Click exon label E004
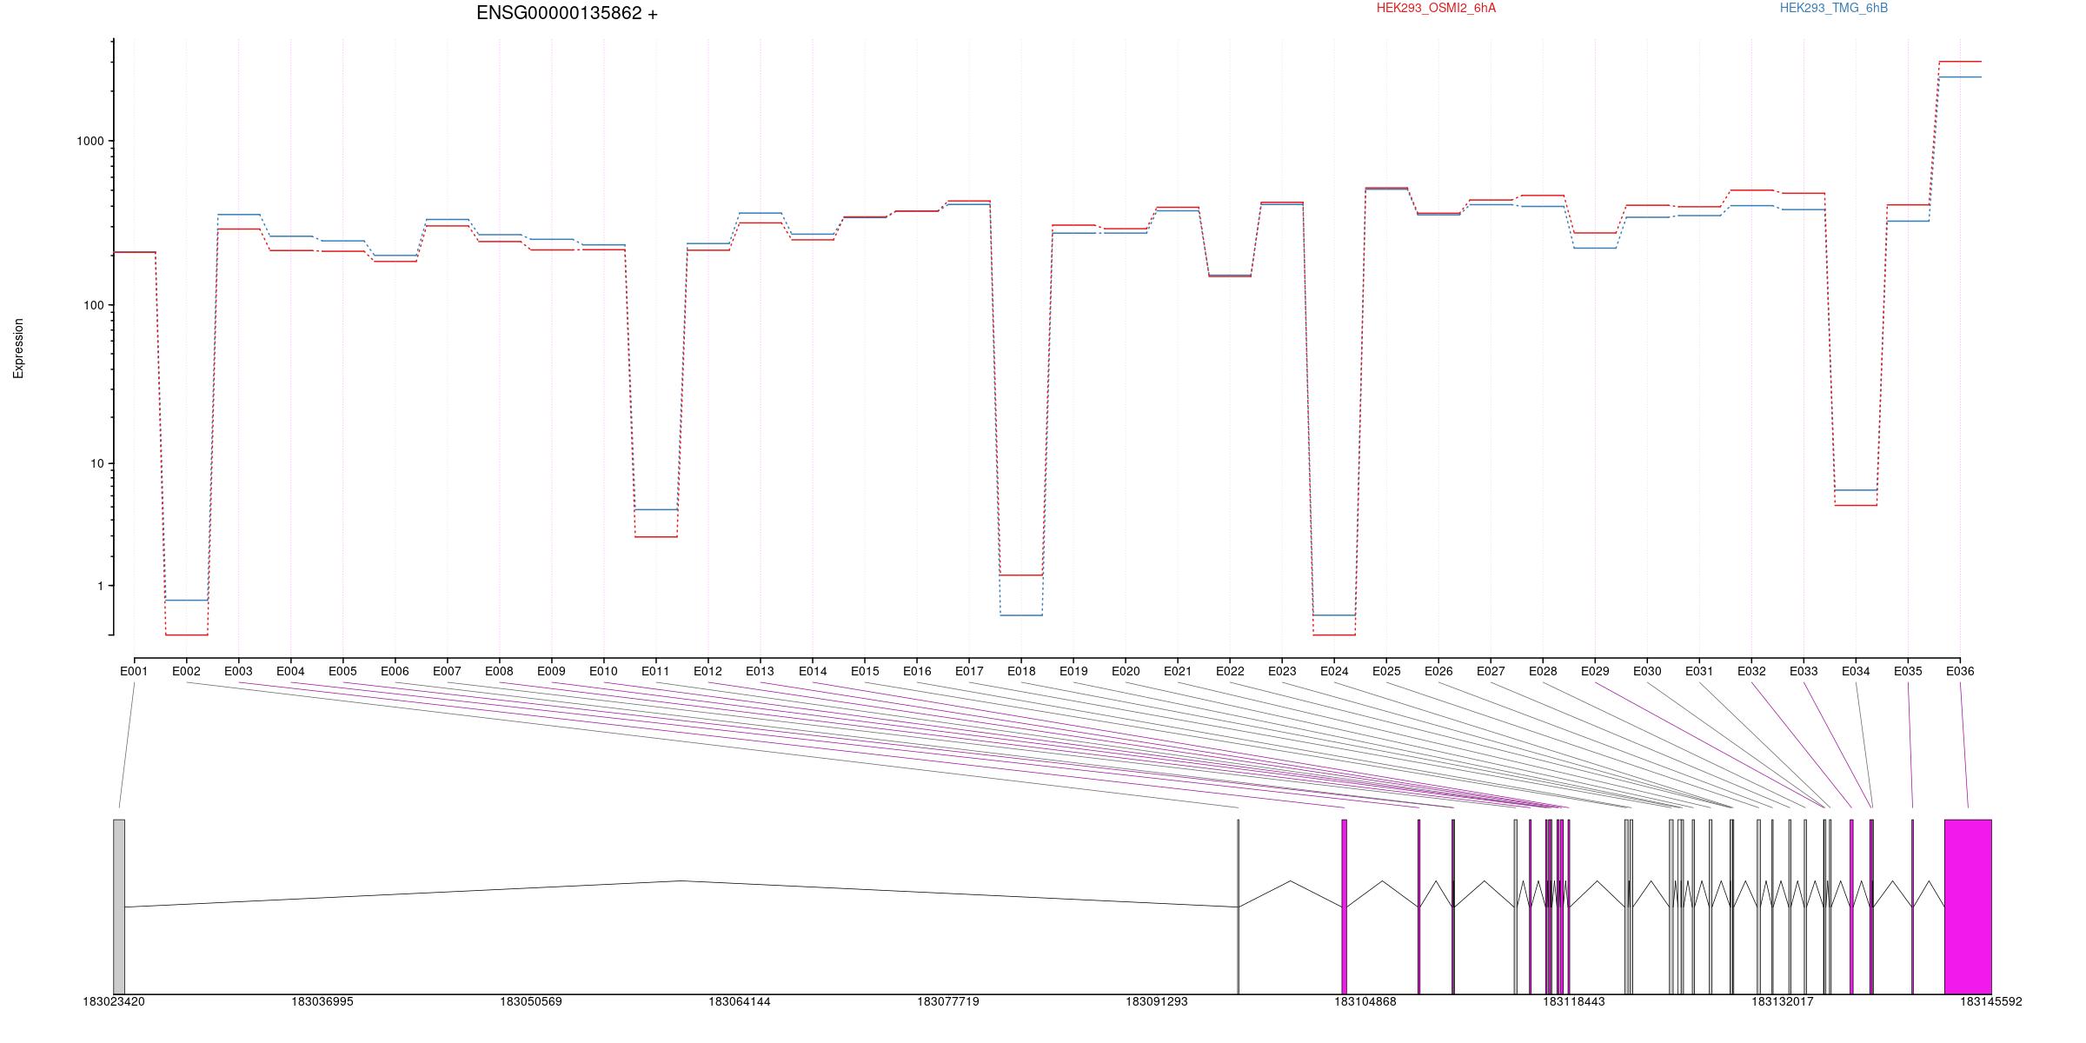This screenshot has height=1043, width=2086. click(290, 671)
